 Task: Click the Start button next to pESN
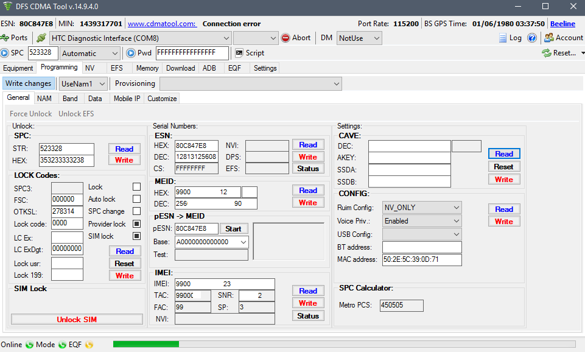[233, 229]
